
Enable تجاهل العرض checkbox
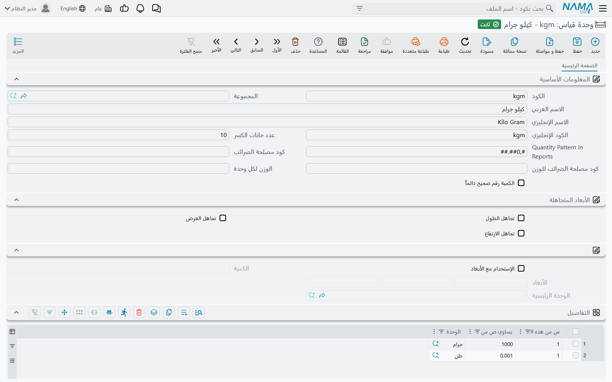pos(223,218)
